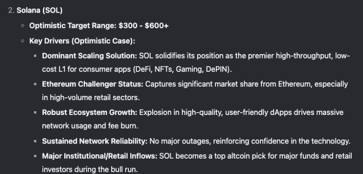
Task: Click the Robust Ecosystem Growth bold text
Action: [x=90, y=113]
